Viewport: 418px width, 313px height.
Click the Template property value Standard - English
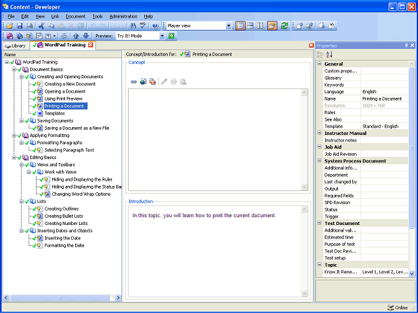click(380, 126)
